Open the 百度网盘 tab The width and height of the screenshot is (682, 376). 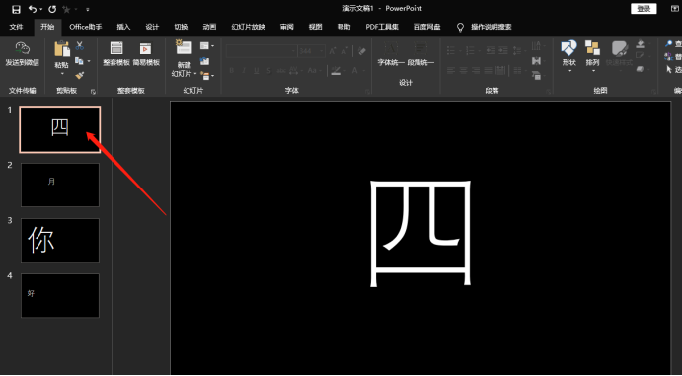(426, 27)
